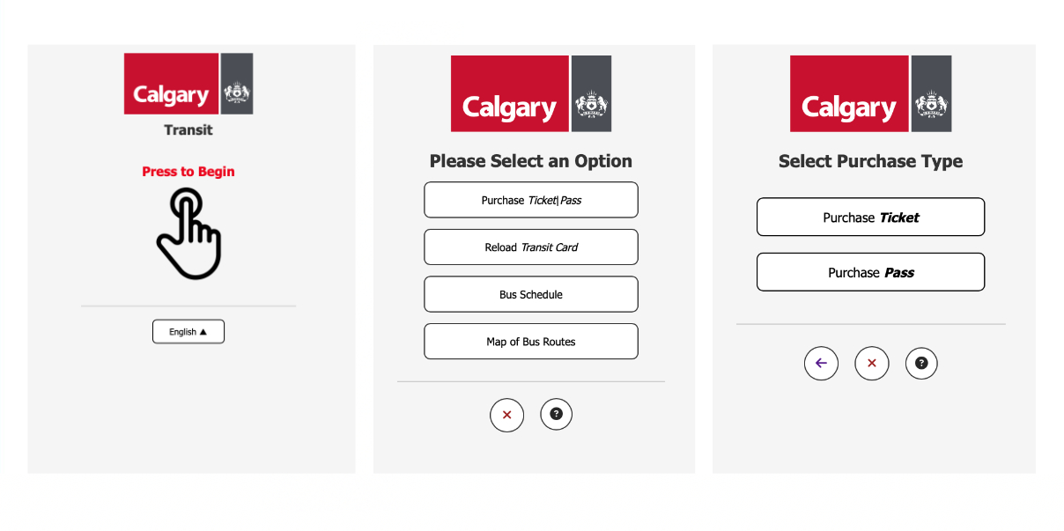The image size is (1064, 531).
Task: Click the Calgary logo above "Please Select an Option"
Action: coord(510,94)
